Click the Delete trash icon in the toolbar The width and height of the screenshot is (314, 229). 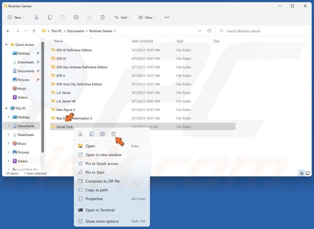[103, 17]
